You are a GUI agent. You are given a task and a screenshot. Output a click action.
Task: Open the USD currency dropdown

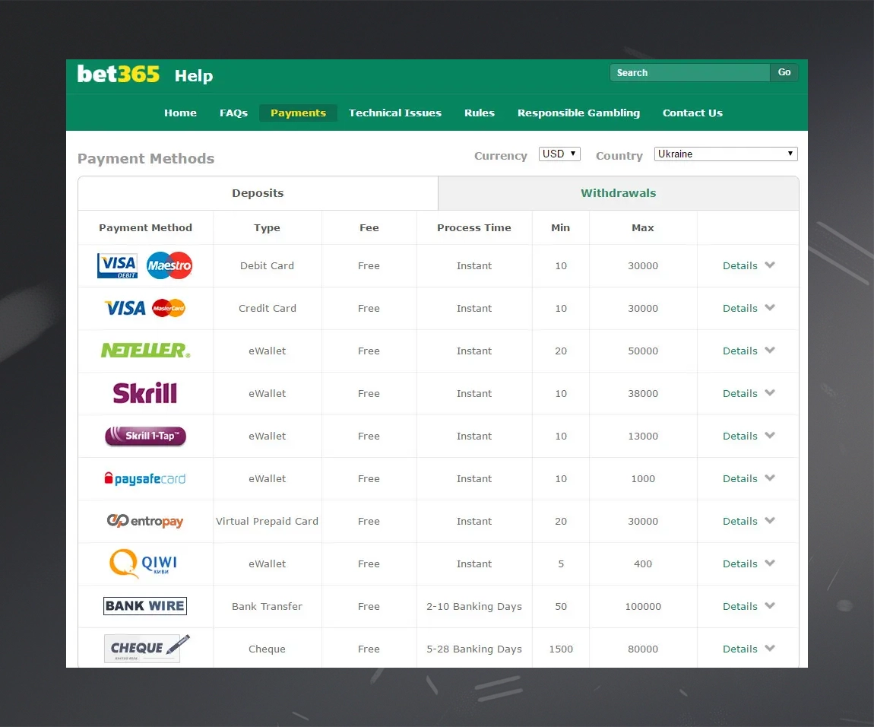559,153
